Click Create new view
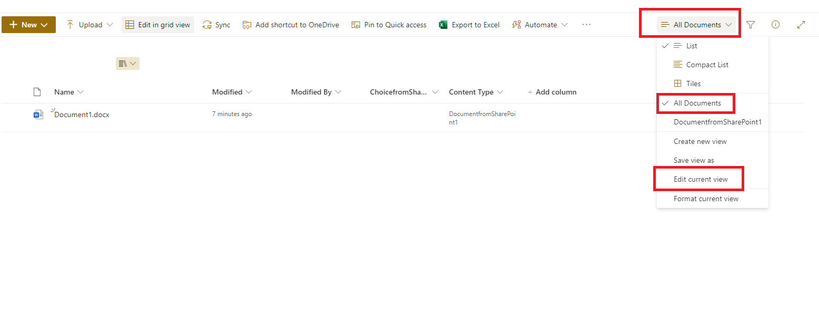Image resolution: width=819 pixels, height=323 pixels. (x=700, y=141)
